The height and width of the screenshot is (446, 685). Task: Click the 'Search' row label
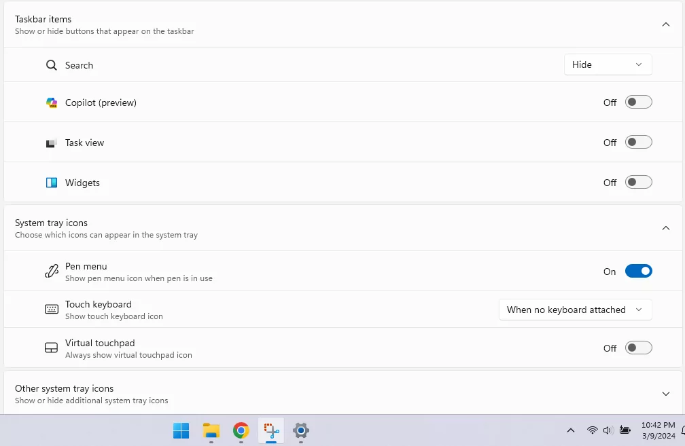click(x=79, y=65)
